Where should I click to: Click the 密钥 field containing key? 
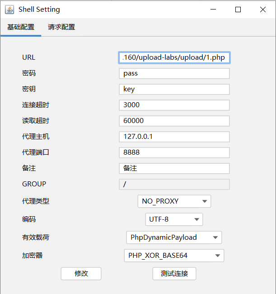[174, 89]
